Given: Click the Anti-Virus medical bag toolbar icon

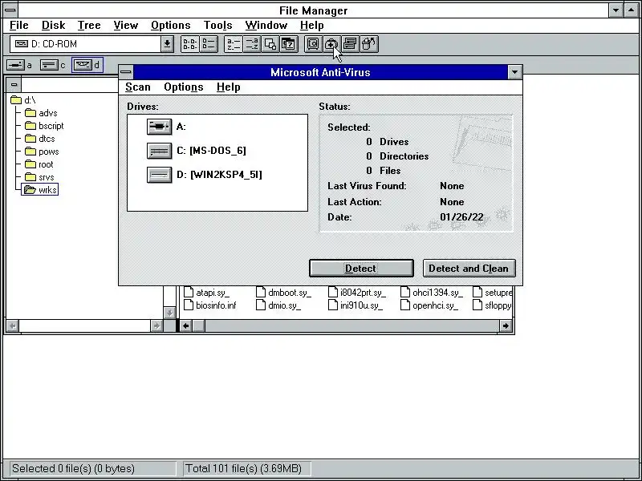Looking at the screenshot, I should [x=331, y=44].
